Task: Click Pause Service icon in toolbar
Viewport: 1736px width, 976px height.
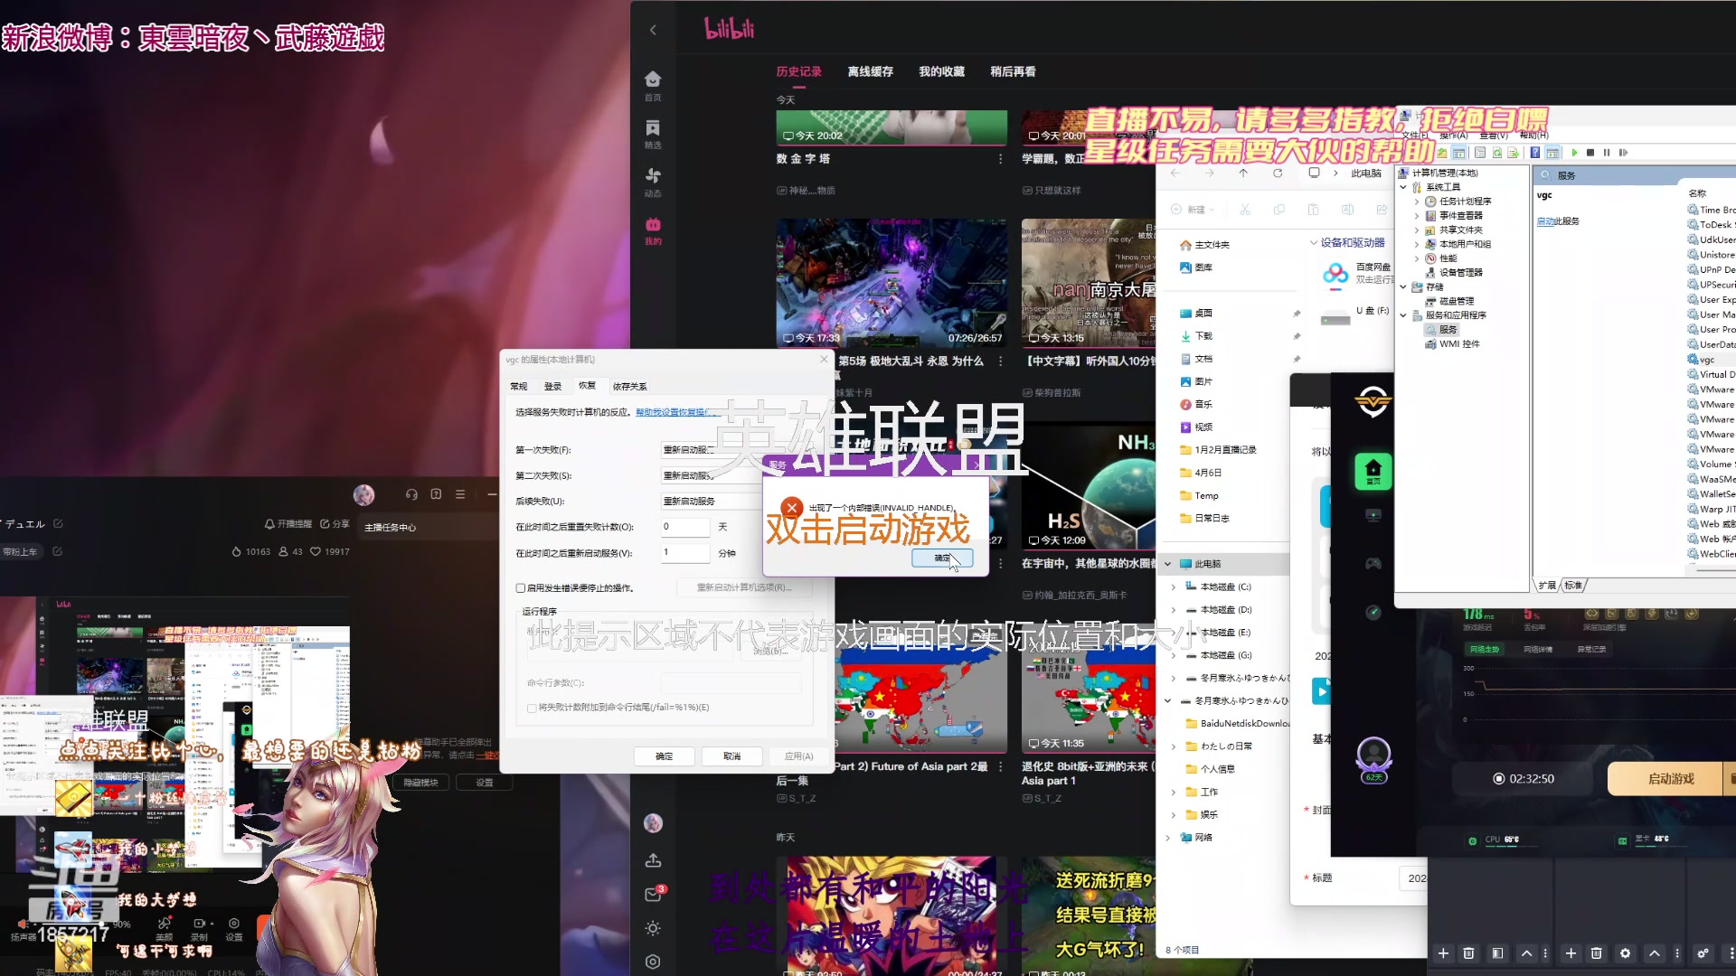Action: pyautogui.click(x=1607, y=153)
